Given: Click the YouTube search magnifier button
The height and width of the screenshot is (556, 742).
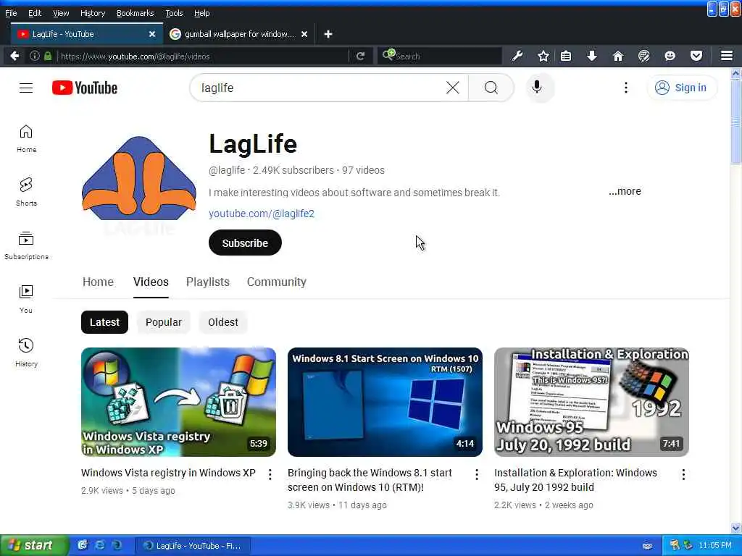Looking at the screenshot, I should (491, 88).
